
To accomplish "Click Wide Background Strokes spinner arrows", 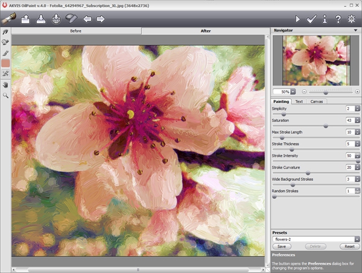I will [x=357, y=179].
